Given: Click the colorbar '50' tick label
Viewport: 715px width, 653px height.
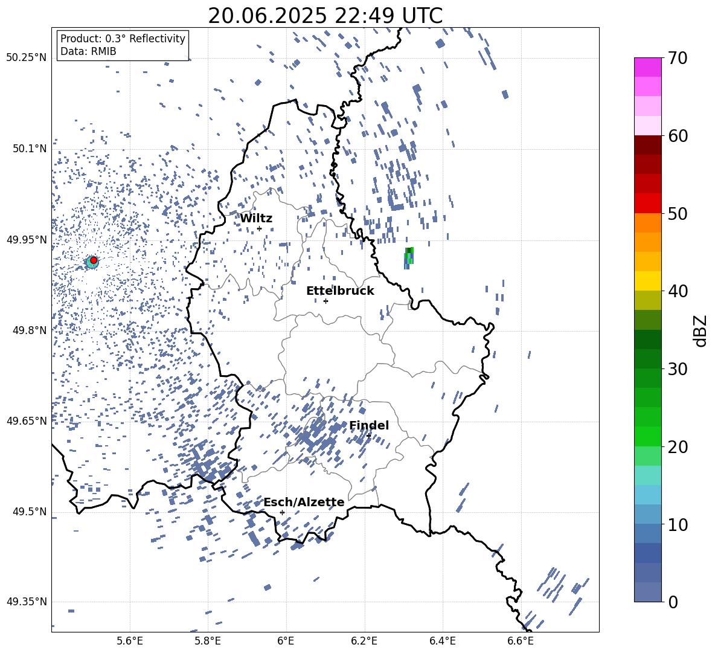Looking at the screenshot, I should pyautogui.click(x=677, y=214).
